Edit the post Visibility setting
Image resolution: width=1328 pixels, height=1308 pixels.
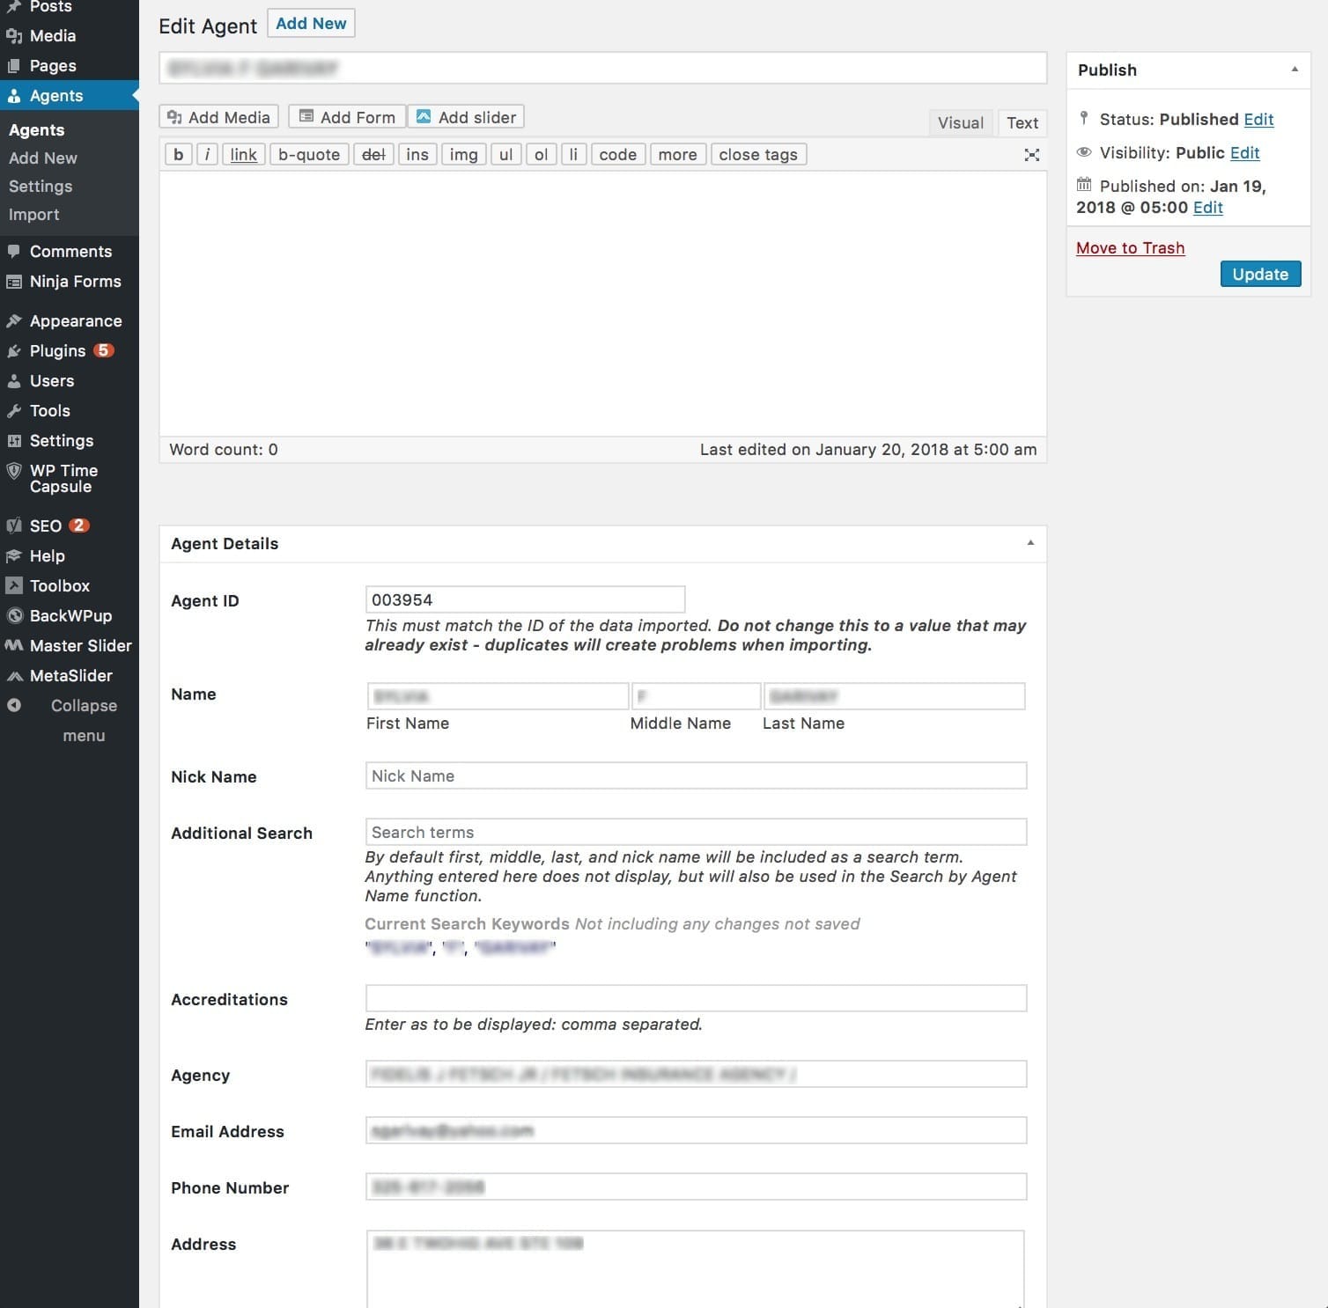coord(1244,153)
